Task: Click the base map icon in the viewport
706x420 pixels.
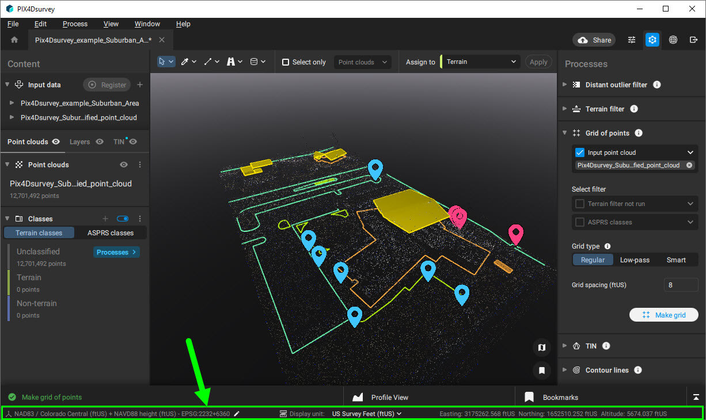Action: coord(541,348)
